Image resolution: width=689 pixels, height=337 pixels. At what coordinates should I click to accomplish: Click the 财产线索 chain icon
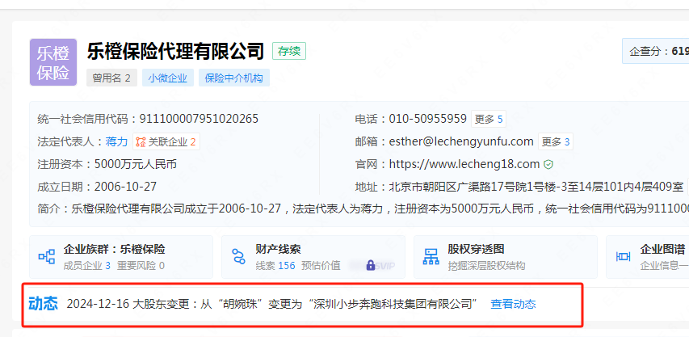click(238, 257)
